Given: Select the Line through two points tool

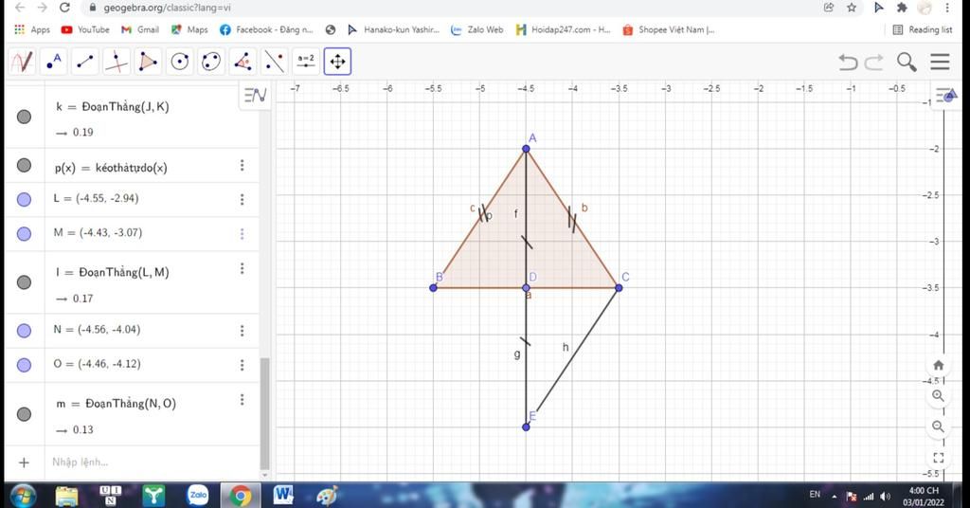Looking at the screenshot, I should tap(85, 62).
